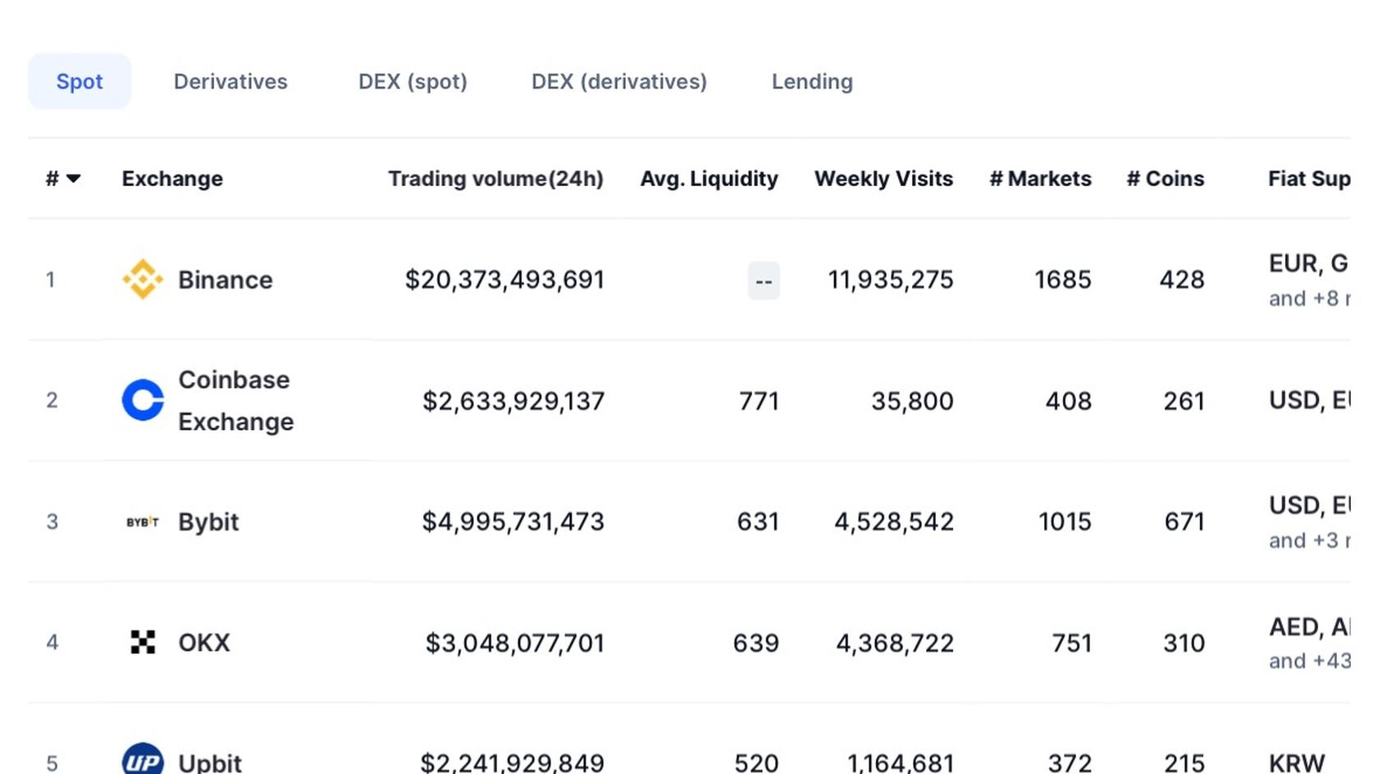Click Bybit weekly visits 4,528,542
Image resolution: width=1378 pixels, height=774 pixels.
[894, 521]
